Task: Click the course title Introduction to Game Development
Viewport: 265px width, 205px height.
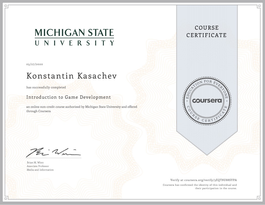Action: coord(69,97)
